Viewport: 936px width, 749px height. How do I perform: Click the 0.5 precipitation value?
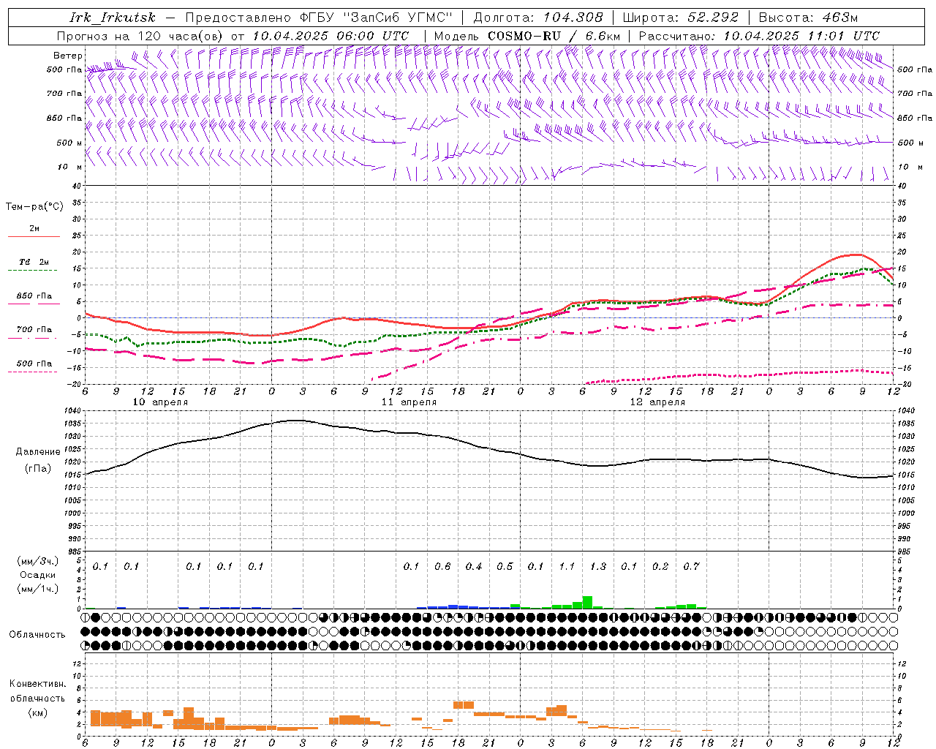(x=505, y=566)
